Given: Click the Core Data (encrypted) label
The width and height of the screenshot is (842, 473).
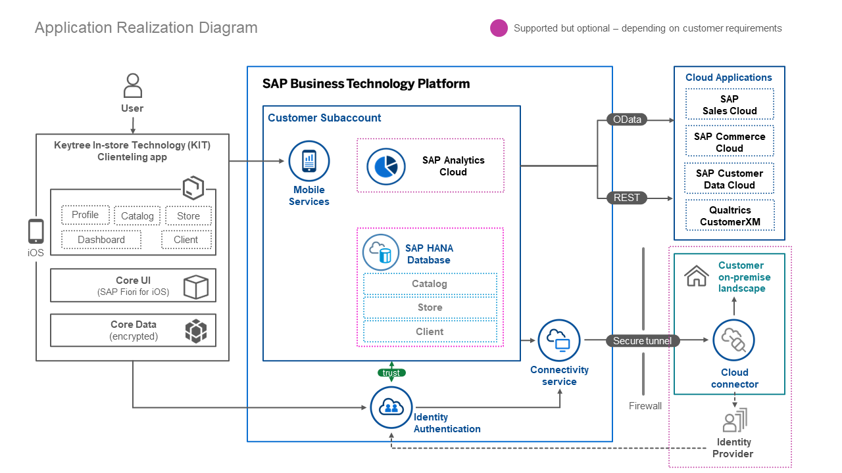Looking at the screenshot, I should pos(134,330).
